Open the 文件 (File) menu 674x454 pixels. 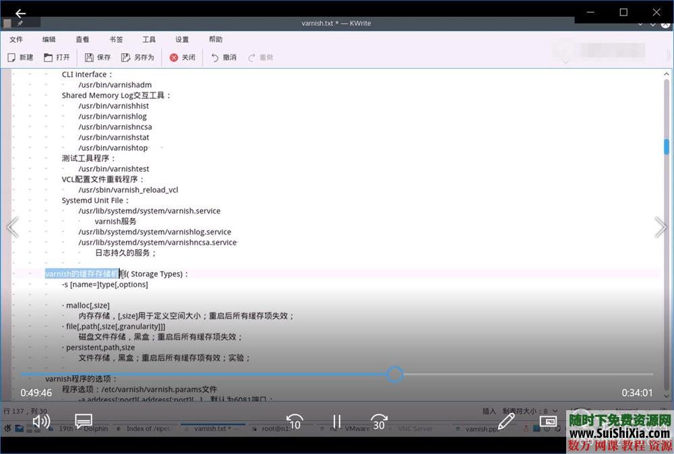point(17,39)
